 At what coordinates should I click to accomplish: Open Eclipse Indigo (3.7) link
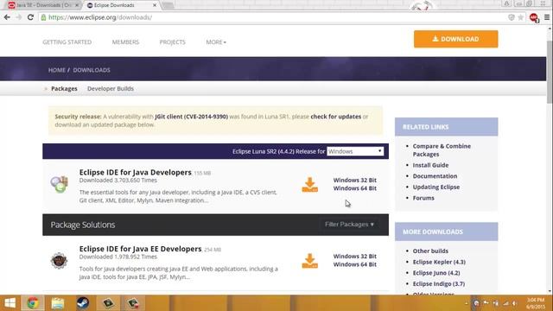click(x=439, y=284)
